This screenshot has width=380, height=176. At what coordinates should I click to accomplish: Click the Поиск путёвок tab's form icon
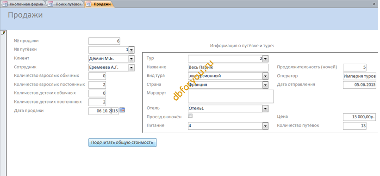tap(50, 4)
